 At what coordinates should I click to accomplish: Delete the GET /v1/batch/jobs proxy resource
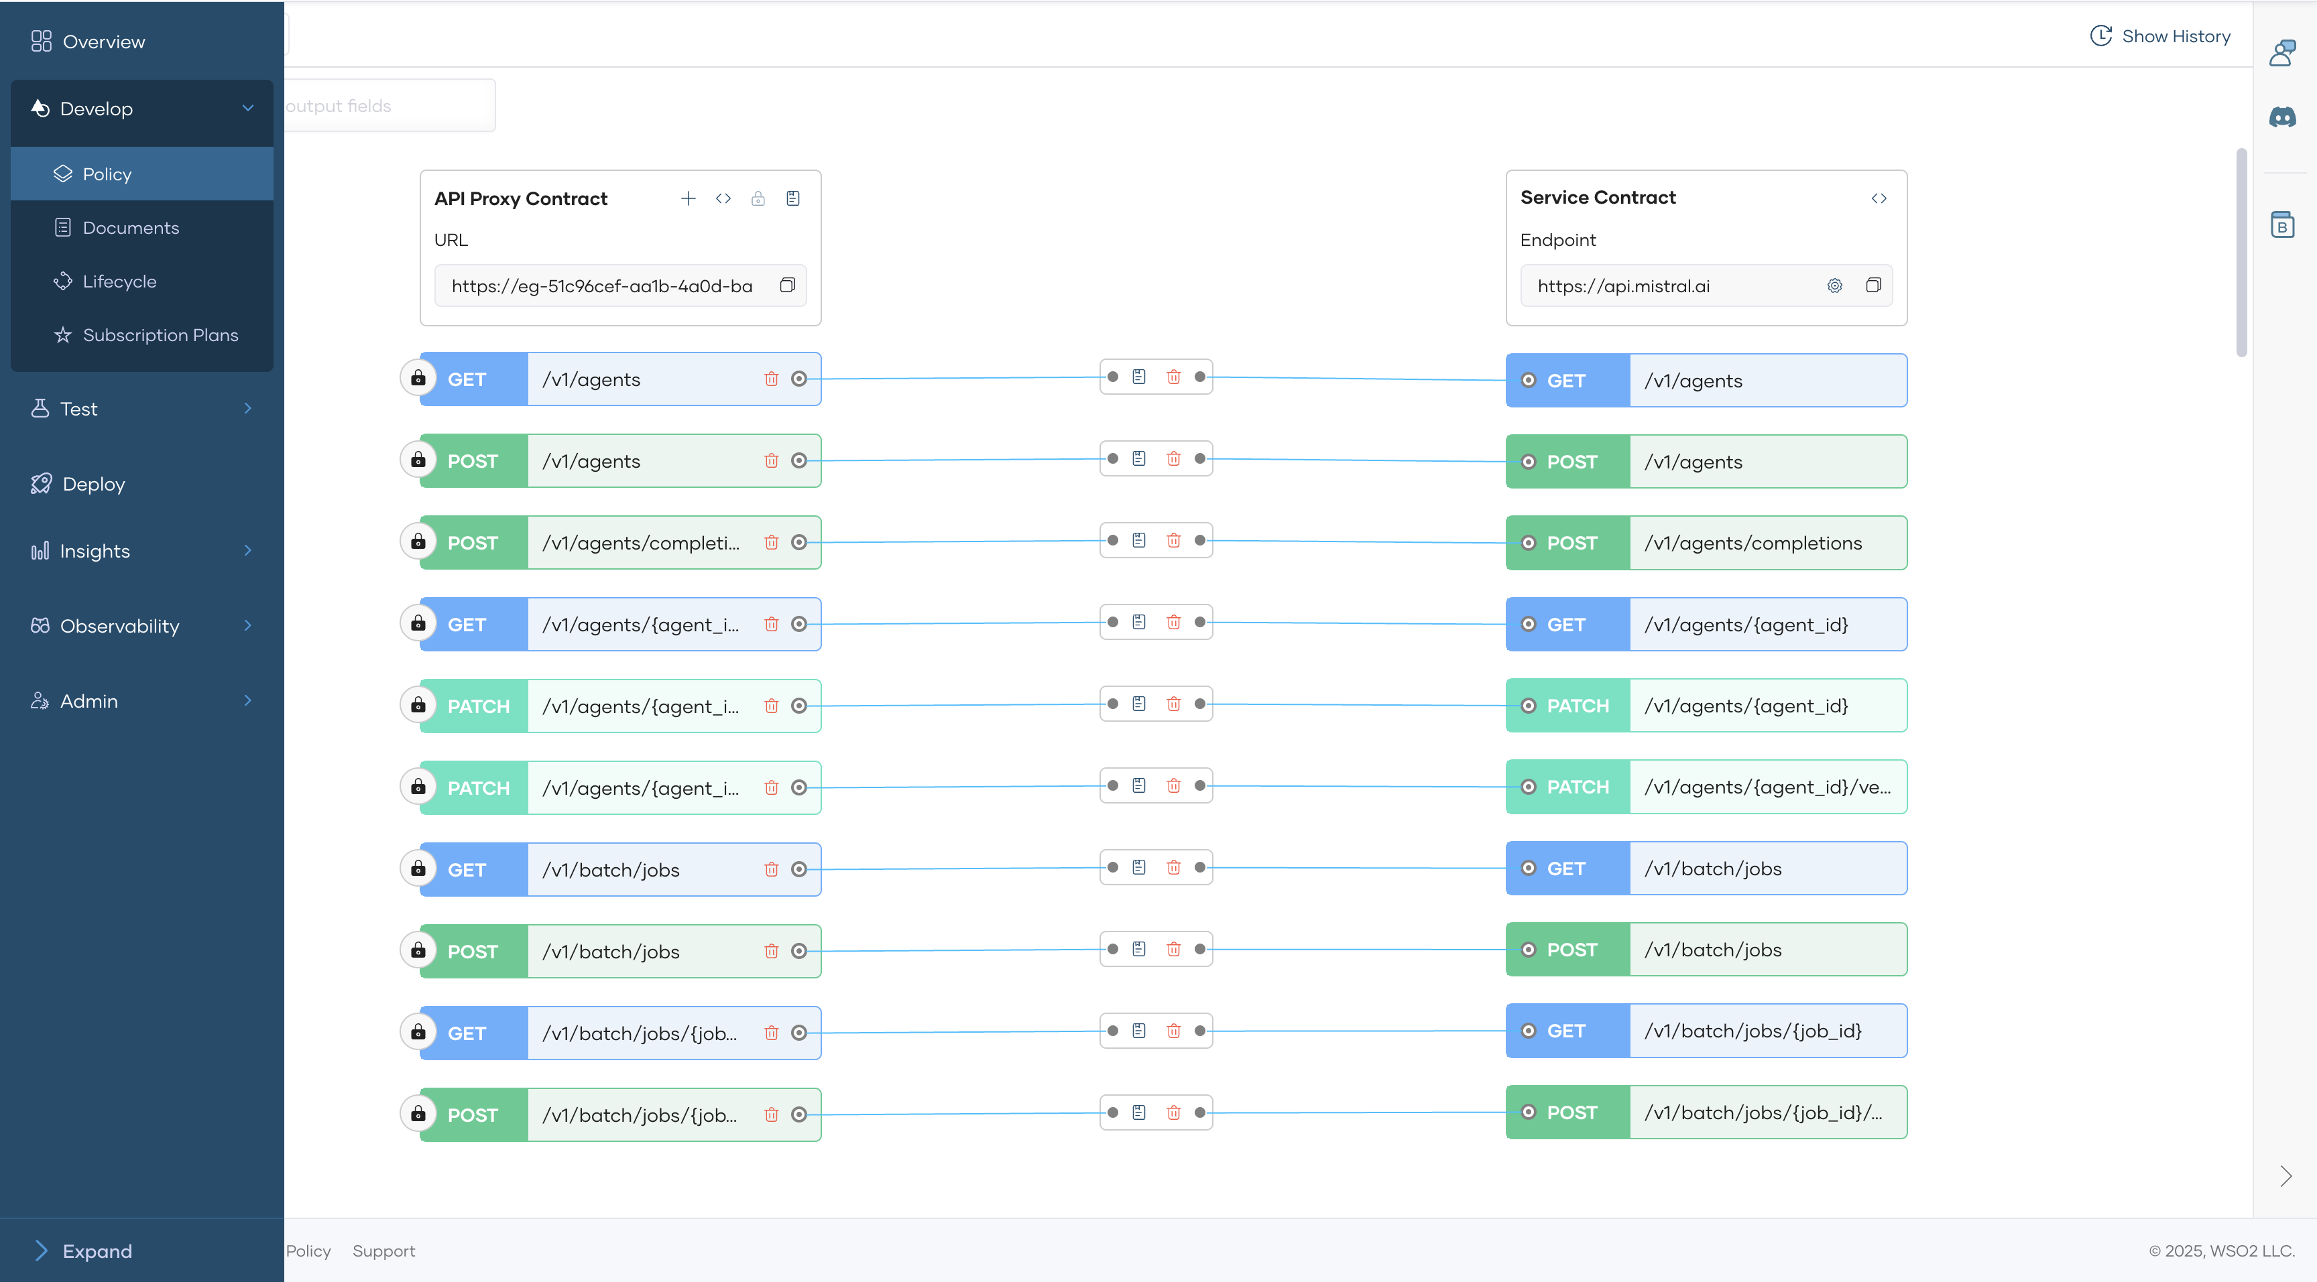pyautogui.click(x=771, y=869)
